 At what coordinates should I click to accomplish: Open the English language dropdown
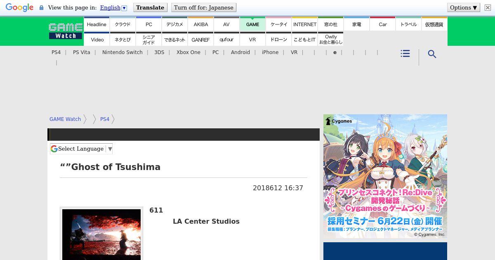coord(113,7)
